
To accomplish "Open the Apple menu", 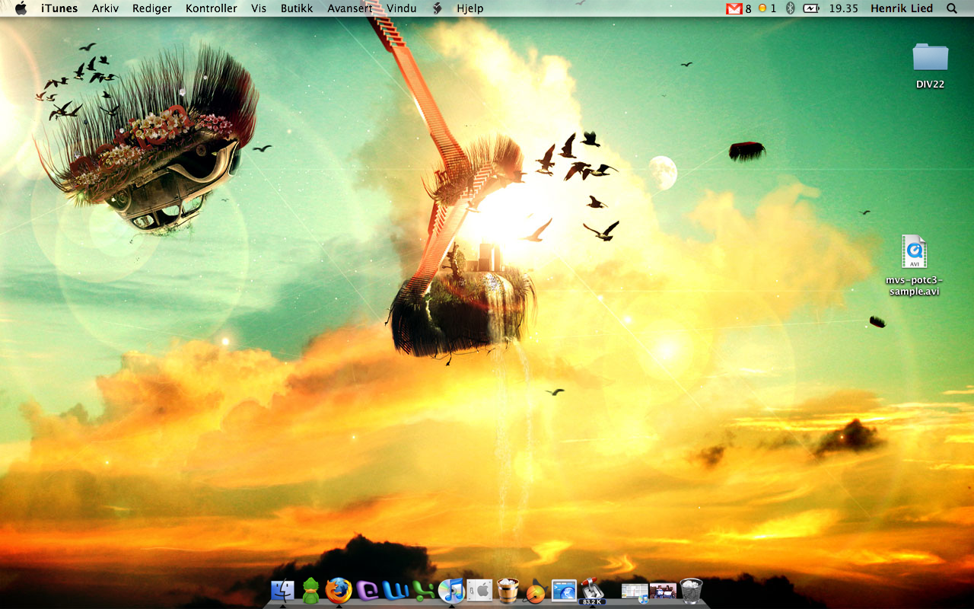I will [x=21, y=8].
